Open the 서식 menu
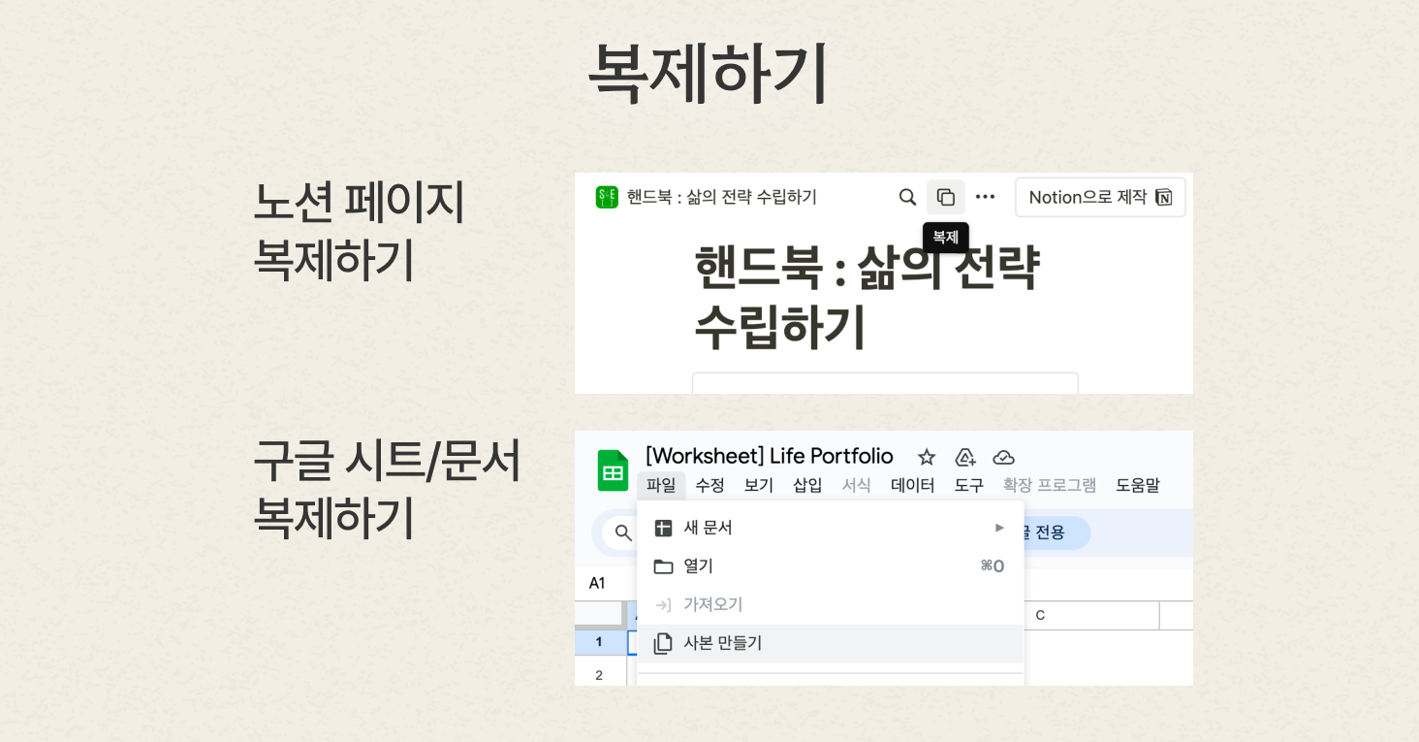 (x=856, y=485)
